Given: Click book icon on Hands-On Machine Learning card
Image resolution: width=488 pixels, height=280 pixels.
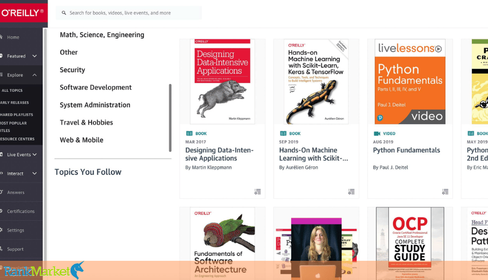Looking at the screenshot, I should coord(283,134).
